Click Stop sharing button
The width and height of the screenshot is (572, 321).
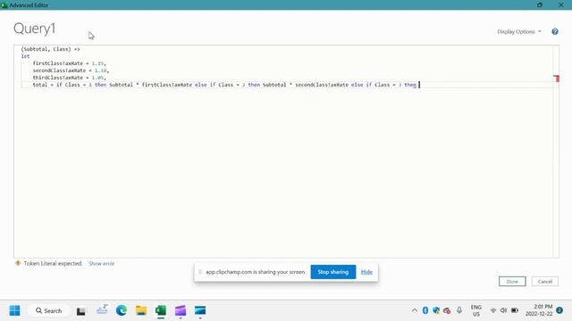pyautogui.click(x=333, y=272)
